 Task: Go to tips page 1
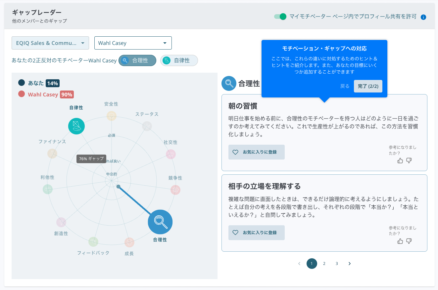[312, 264]
